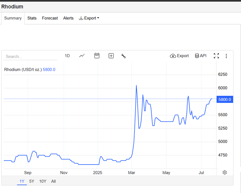This screenshot has height=193, width=241.
Task: Select the All time range
Action: pyautogui.click(x=53, y=181)
